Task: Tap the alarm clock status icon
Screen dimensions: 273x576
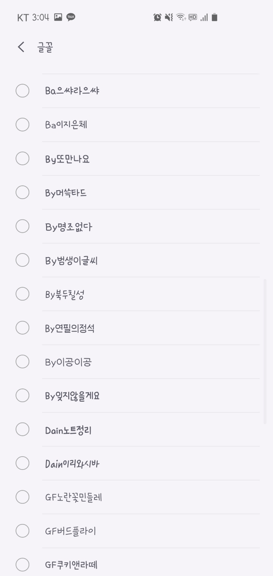Action: click(157, 17)
